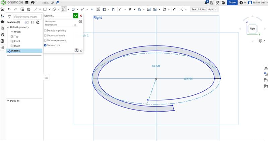The image size is (268, 141).
Task: Select Sketch 1 in feature tree
Action: [x=24, y=51]
